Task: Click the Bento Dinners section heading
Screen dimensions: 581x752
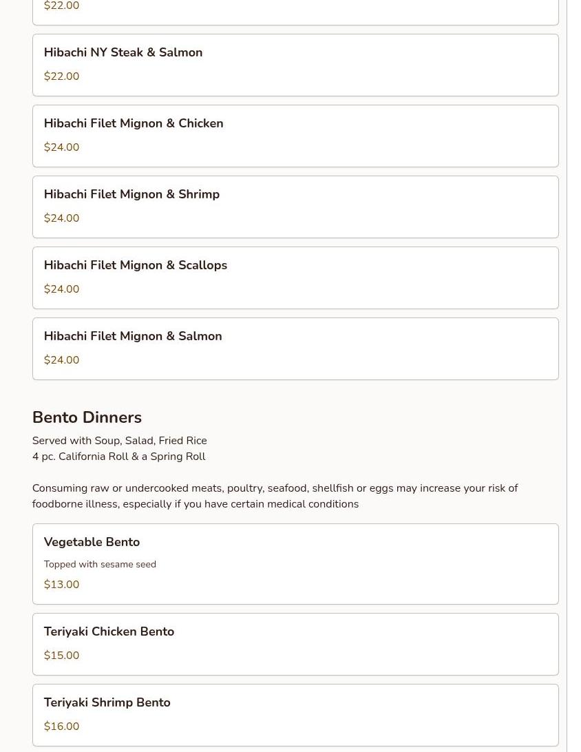Action: pos(87,417)
